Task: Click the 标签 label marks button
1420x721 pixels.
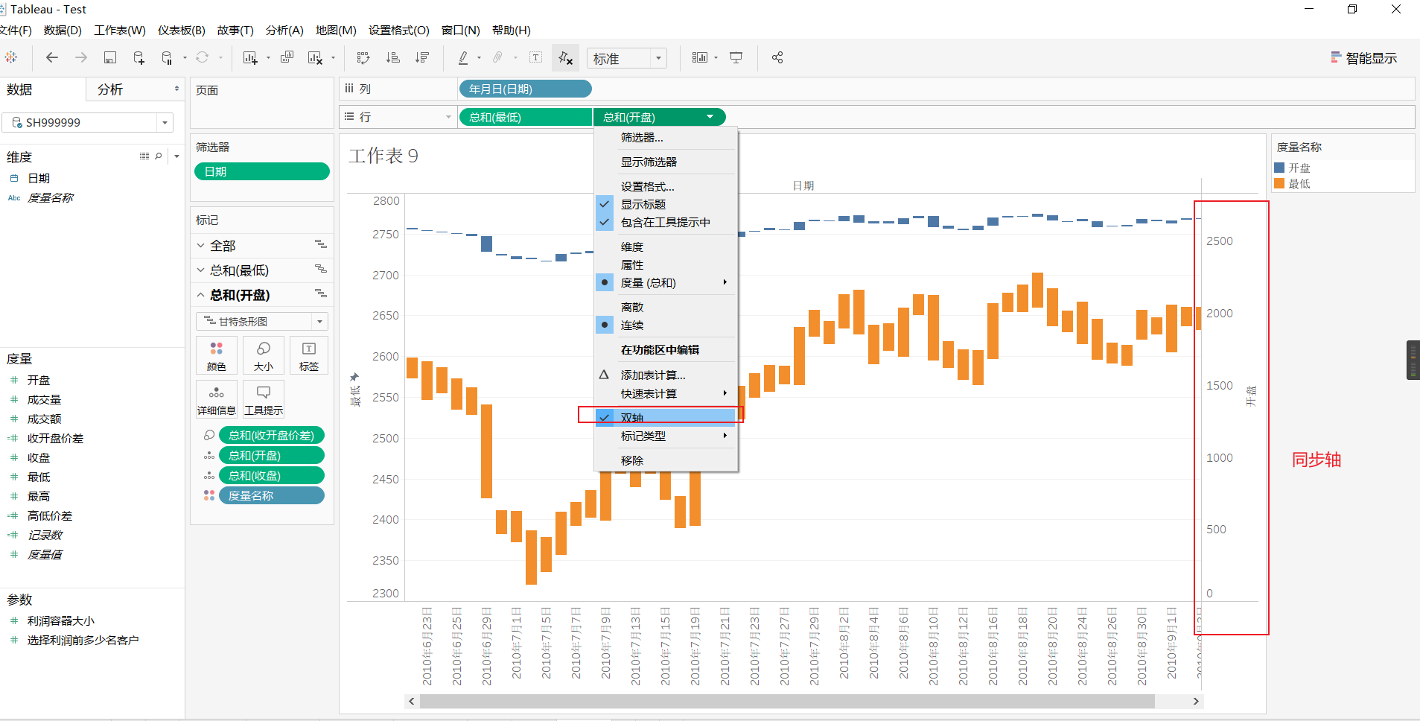Action: pos(309,356)
